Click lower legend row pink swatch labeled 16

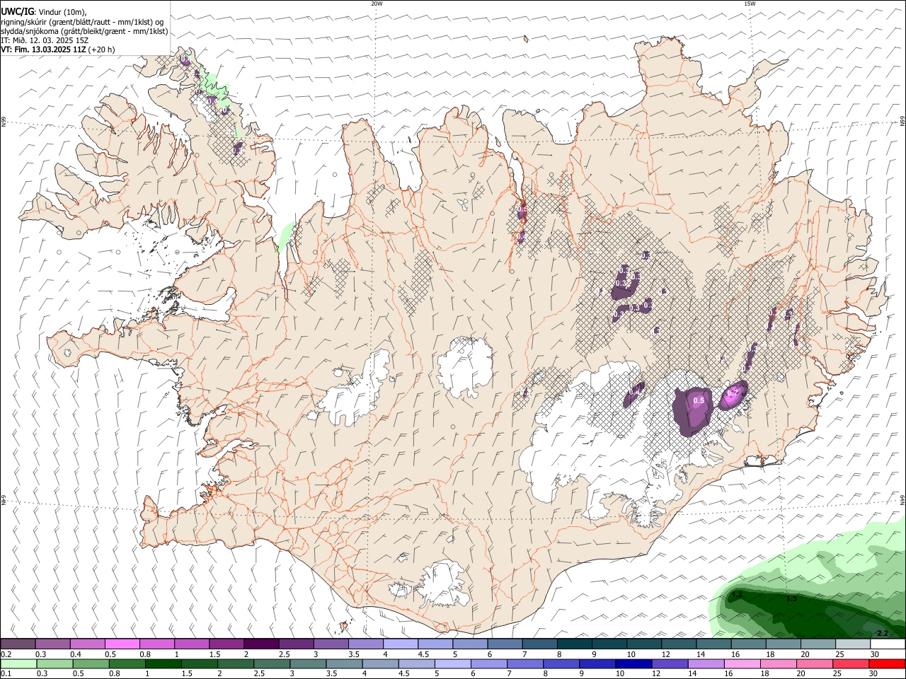tap(742, 664)
